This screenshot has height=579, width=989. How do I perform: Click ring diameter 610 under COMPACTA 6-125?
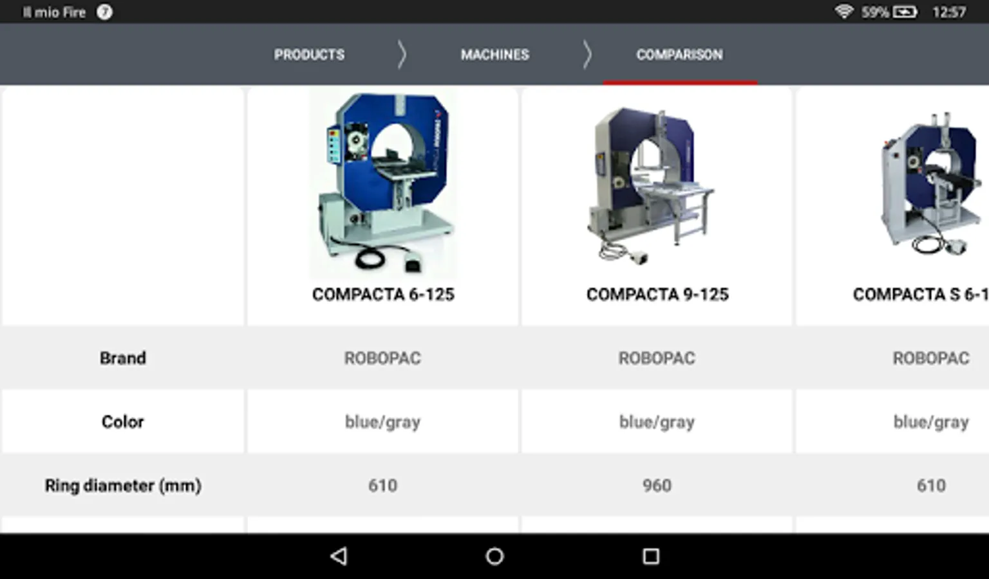point(382,485)
